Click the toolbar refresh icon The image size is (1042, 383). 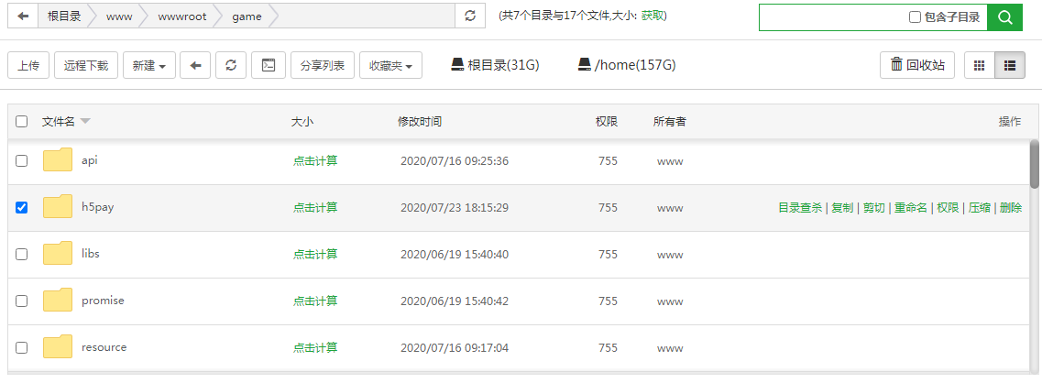click(x=231, y=65)
